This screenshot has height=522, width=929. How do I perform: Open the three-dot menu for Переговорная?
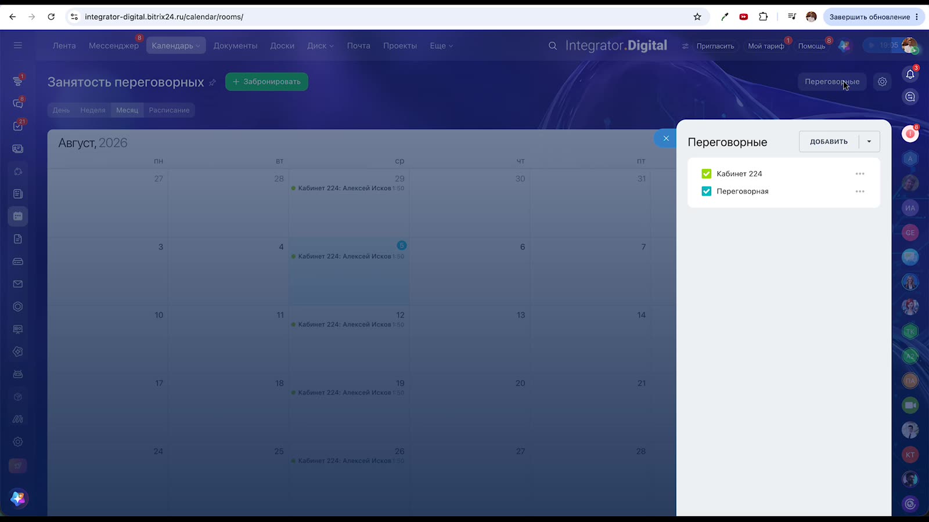pyautogui.click(x=860, y=191)
